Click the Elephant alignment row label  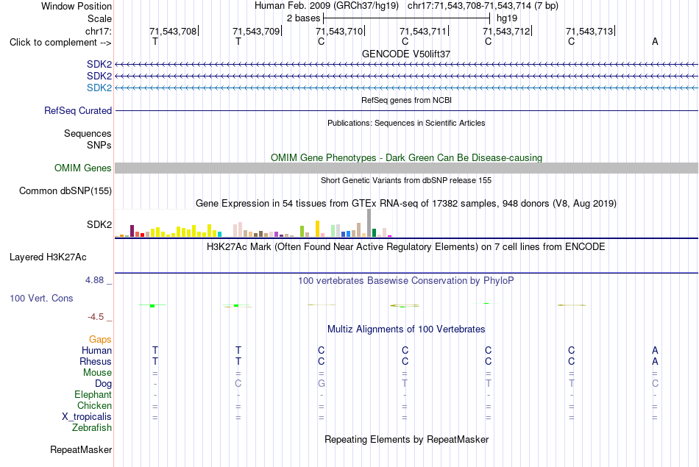click(93, 394)
